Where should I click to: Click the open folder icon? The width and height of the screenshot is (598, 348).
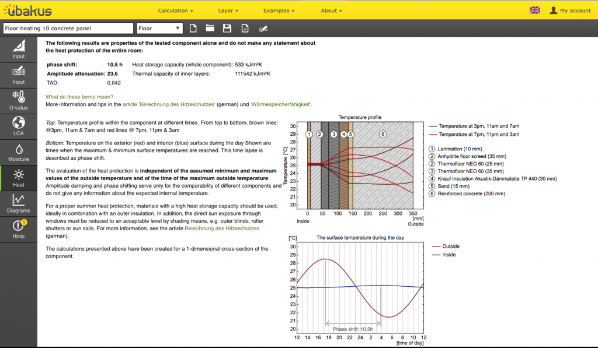pyautogui.click(x=210, y=28)
